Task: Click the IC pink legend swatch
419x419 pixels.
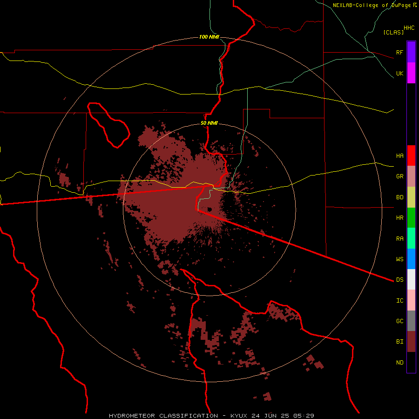Action: point(411,300)
